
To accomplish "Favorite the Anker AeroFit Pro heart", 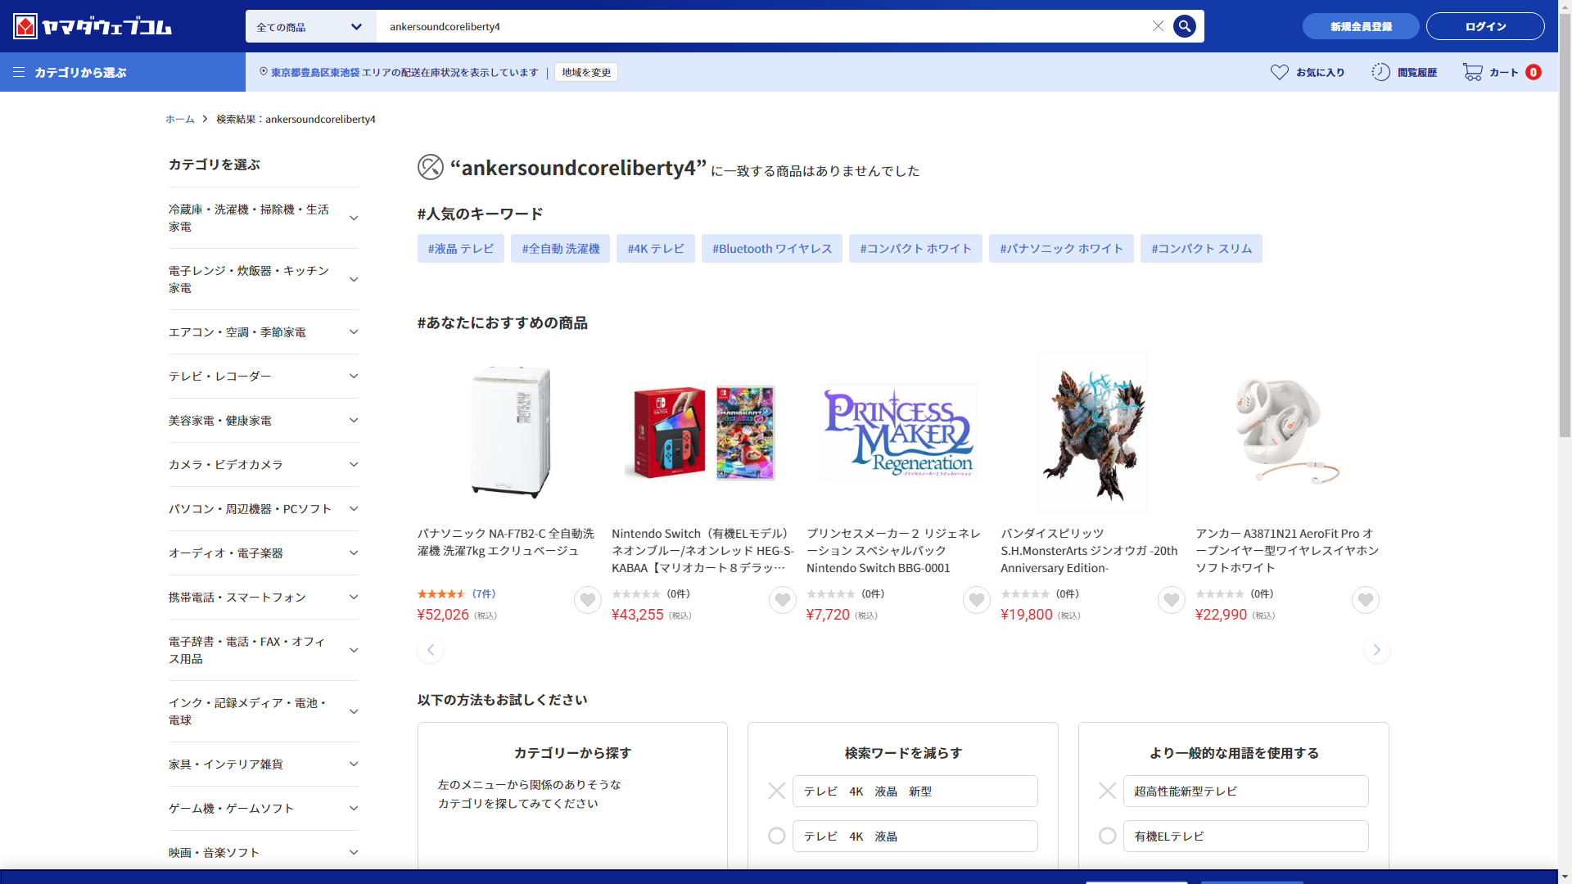I will point(1365,600).
